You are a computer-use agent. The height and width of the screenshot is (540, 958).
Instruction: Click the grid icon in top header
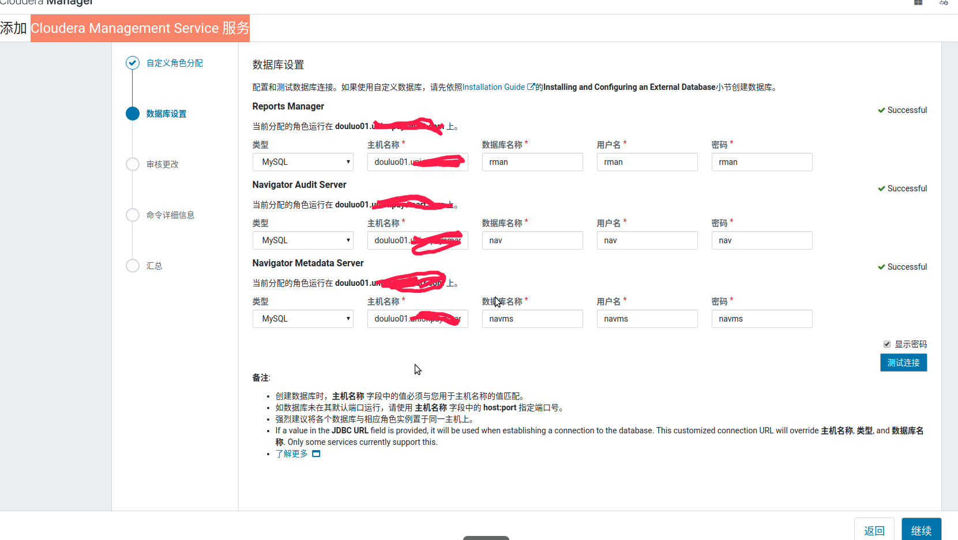[x=918, y=2]
